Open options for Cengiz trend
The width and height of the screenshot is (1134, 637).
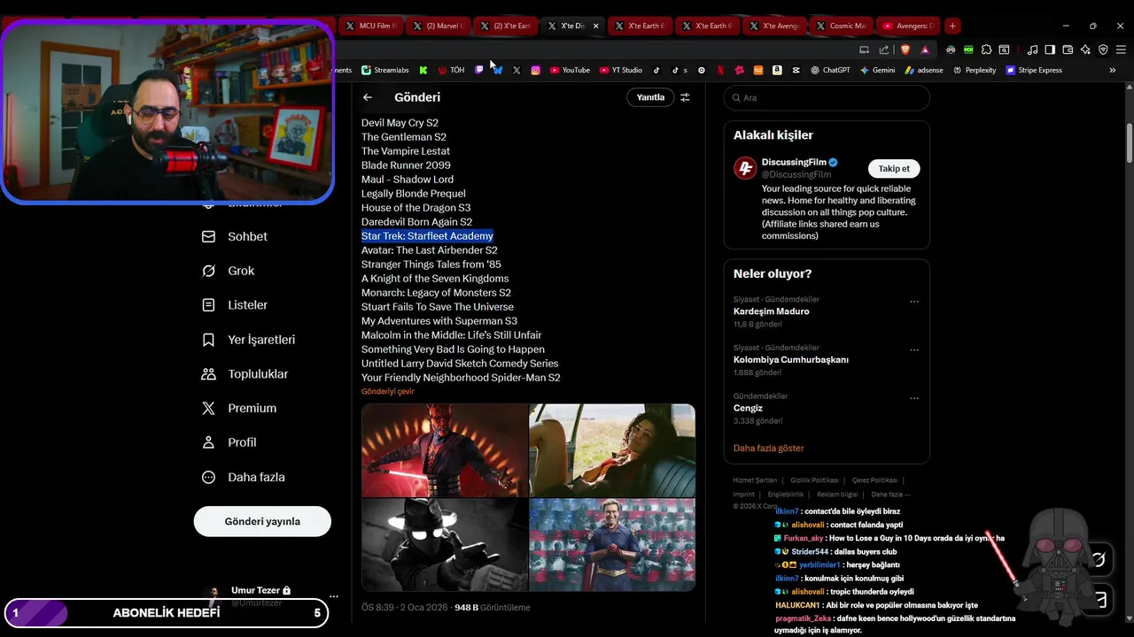[914, 398]
